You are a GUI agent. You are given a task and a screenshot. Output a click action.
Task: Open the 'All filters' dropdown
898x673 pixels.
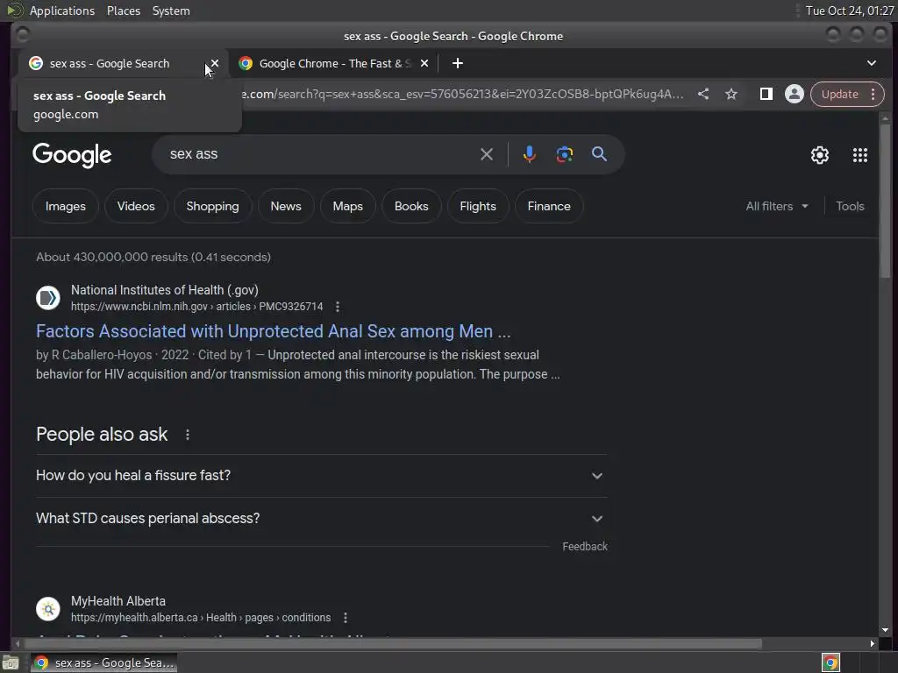(x=777, y=206)
